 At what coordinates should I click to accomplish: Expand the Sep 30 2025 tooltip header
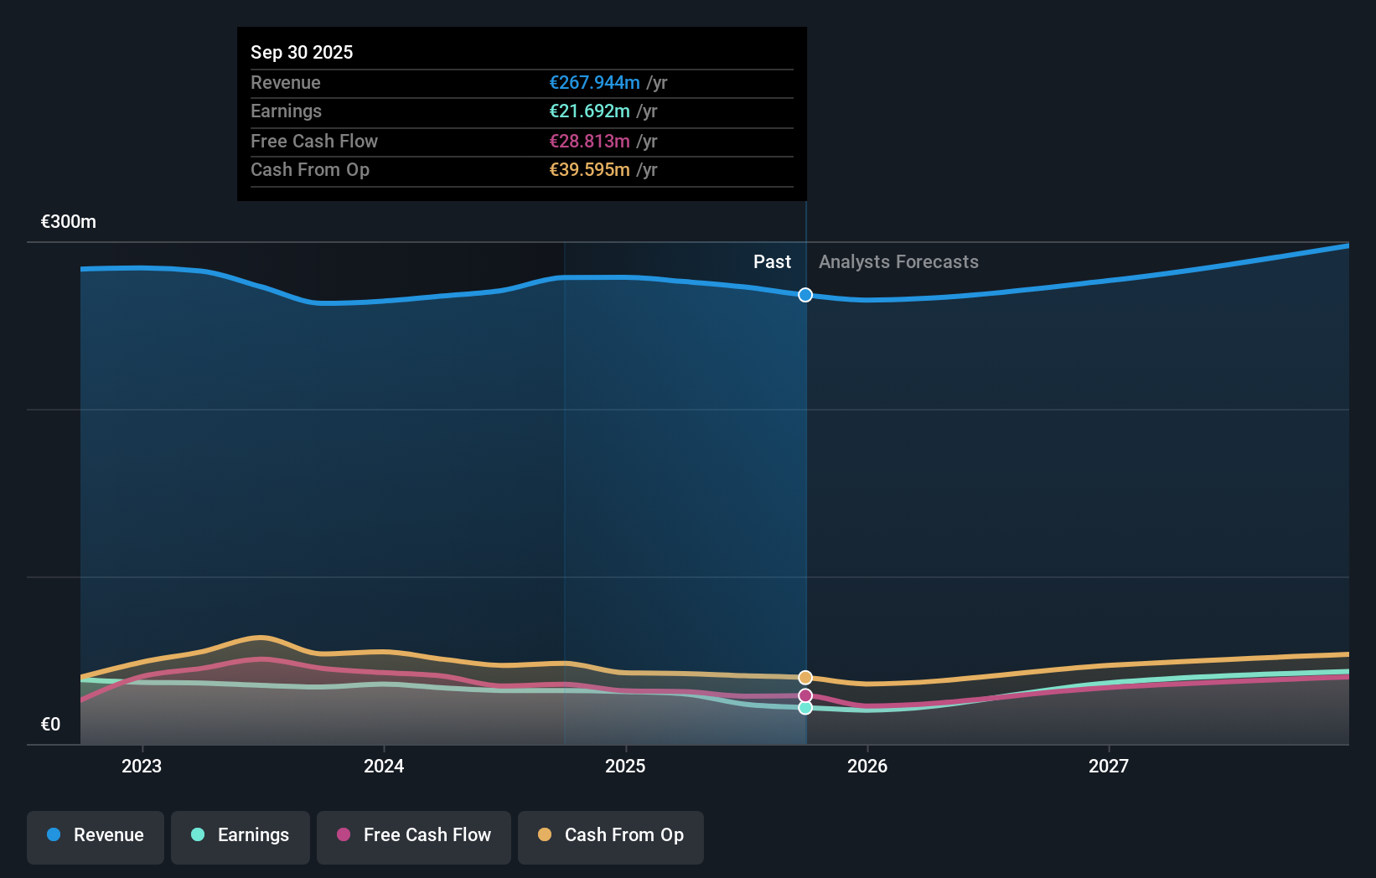pos(302,52)
